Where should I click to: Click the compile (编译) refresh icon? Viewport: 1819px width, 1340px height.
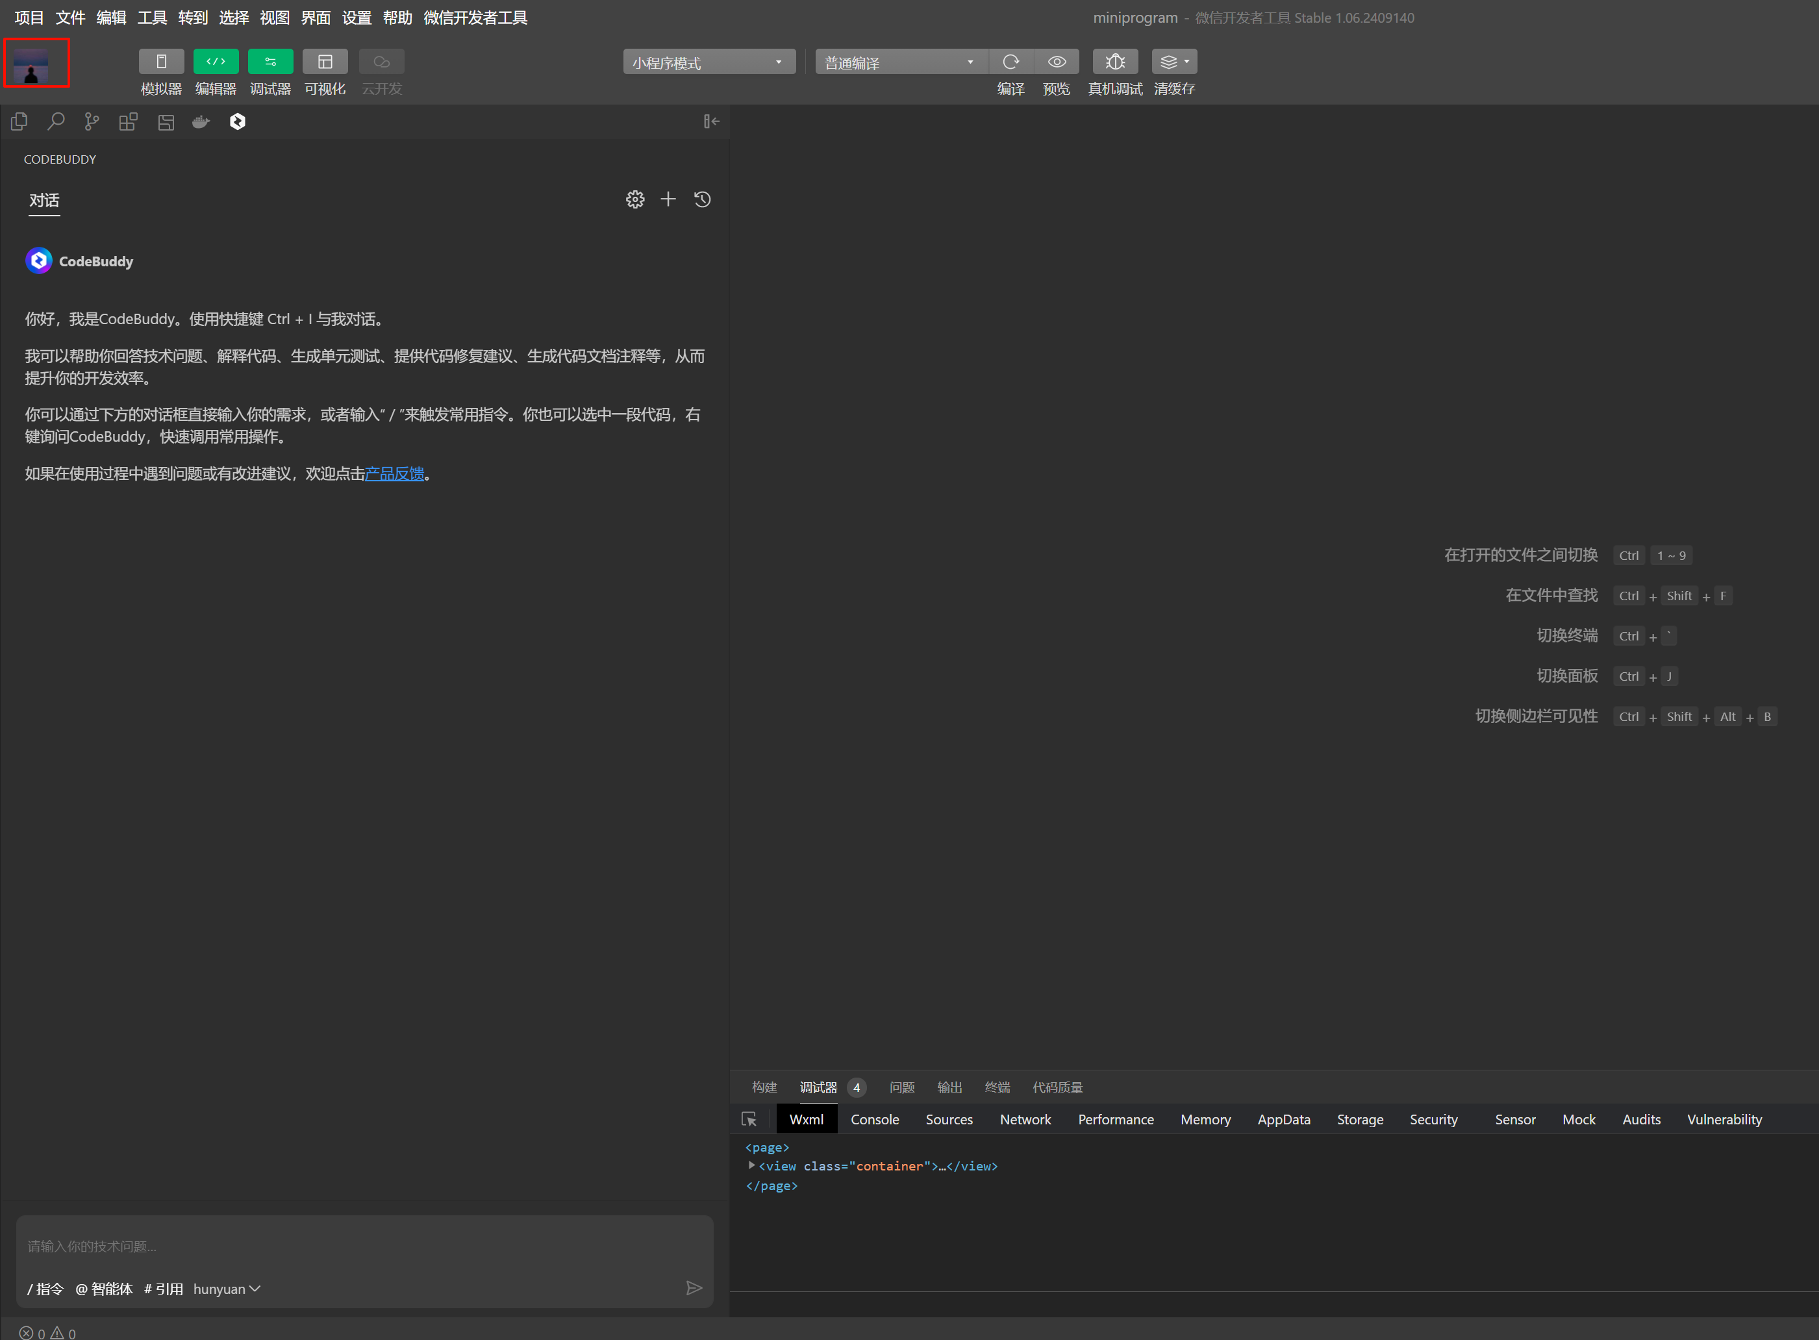[1010, 62]
